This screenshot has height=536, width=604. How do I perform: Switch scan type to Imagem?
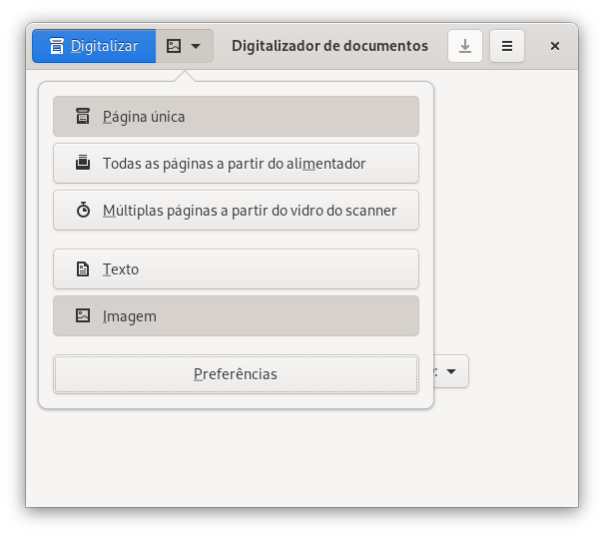[x=236, y=316]
